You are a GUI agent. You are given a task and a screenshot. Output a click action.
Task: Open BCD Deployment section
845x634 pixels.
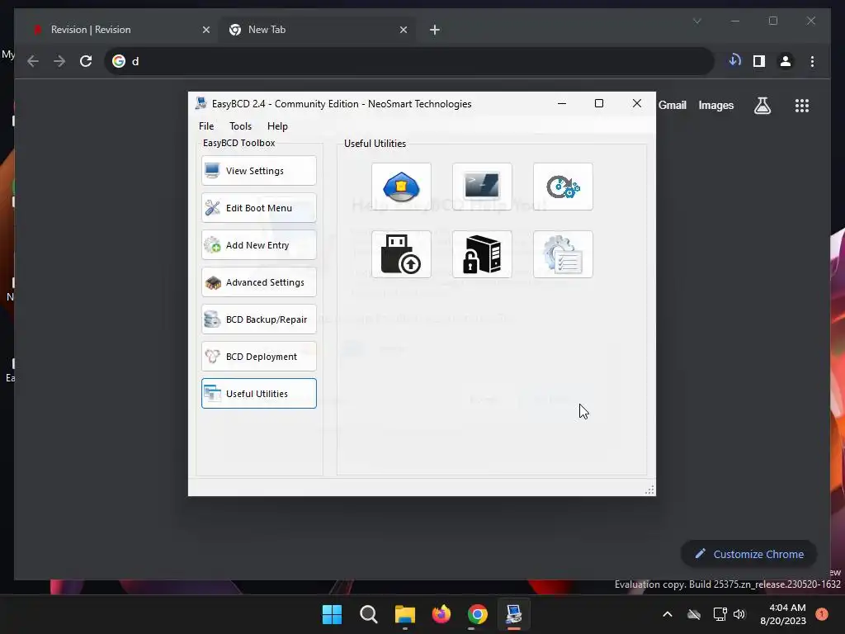(x=258, y=357)
